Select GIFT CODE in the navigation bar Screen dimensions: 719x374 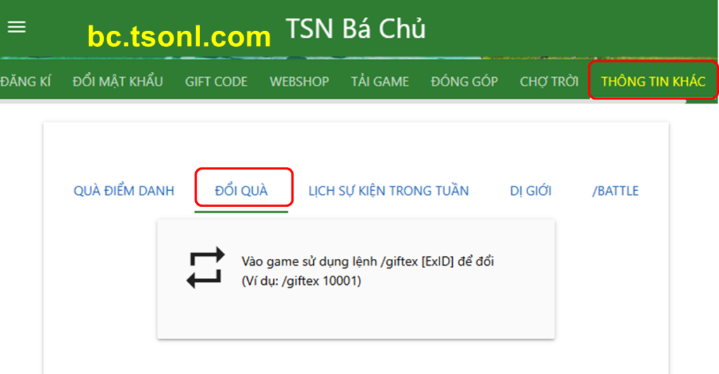click(216, 81)
